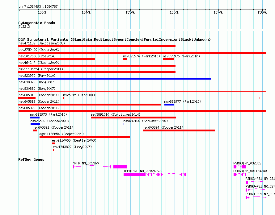
Task: Click the 1550k ruler tick label
Action: [130, 12]
